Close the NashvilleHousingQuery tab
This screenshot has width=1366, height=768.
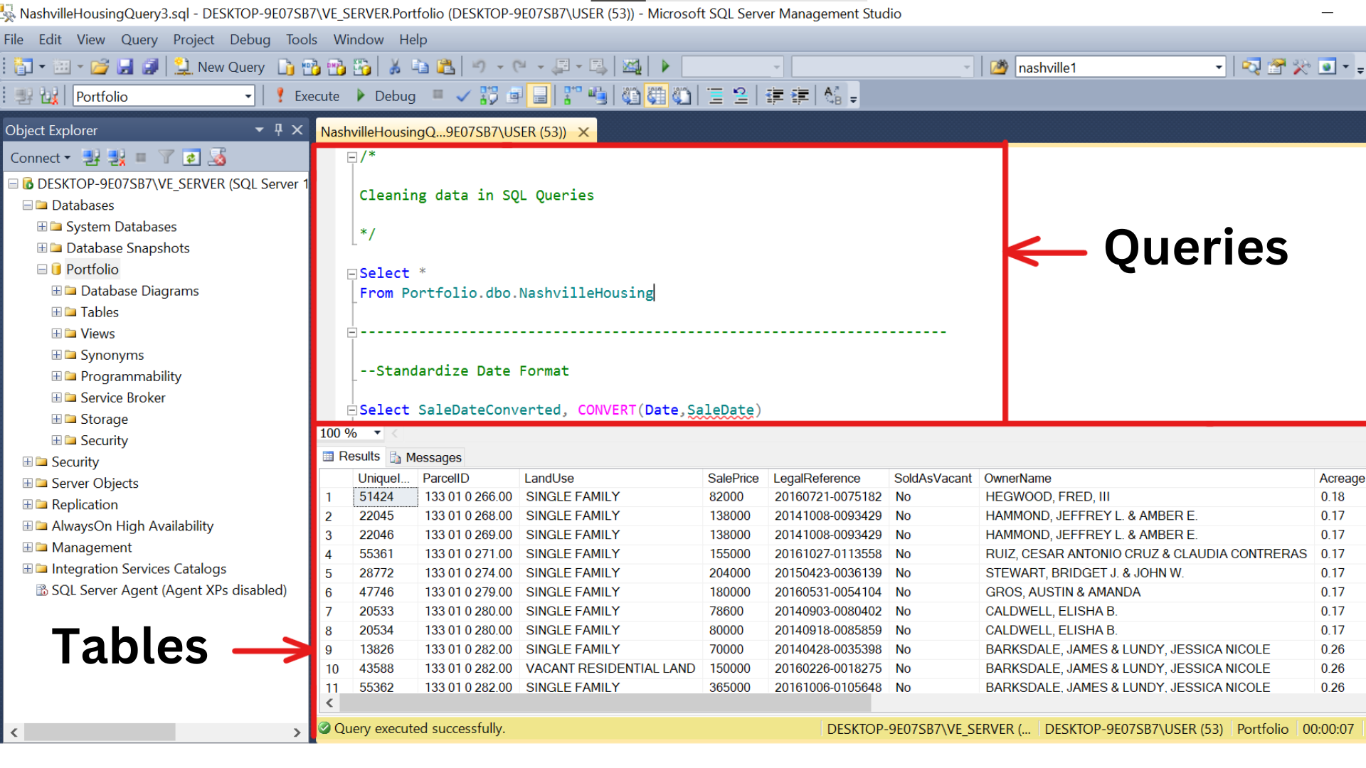(x=583, y=132)
